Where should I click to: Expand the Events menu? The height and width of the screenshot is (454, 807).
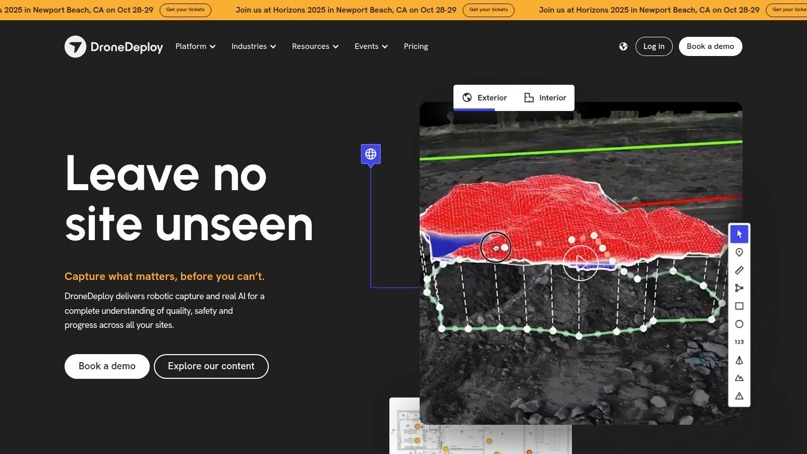pos(371,46)
